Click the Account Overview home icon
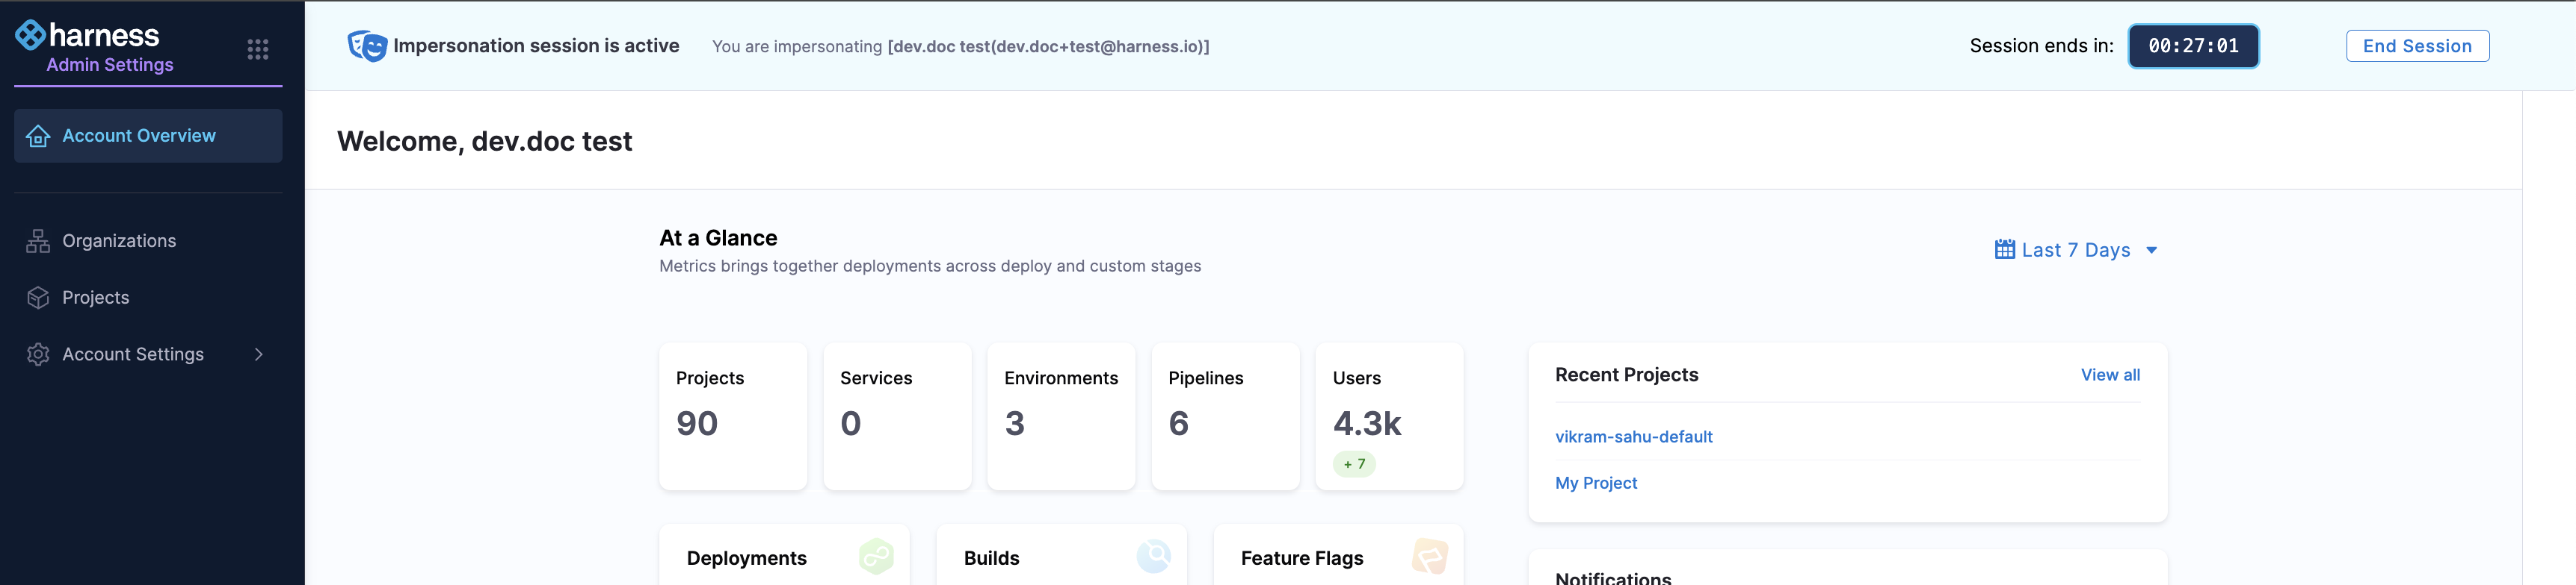 pos(38,137)
